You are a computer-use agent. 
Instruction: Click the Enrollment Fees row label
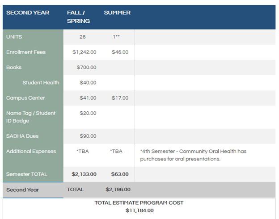(26, 52)
